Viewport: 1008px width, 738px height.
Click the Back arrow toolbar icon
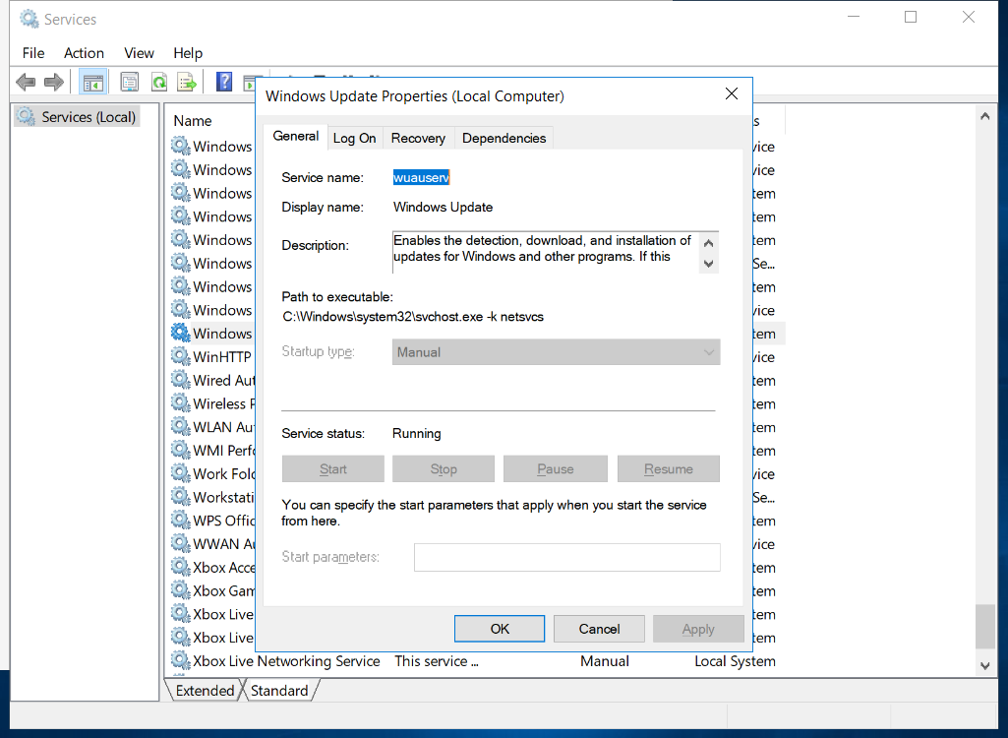26,82
